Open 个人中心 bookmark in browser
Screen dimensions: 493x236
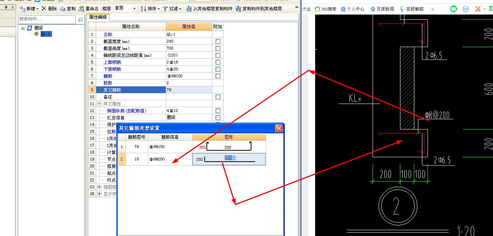coord(352,9)
